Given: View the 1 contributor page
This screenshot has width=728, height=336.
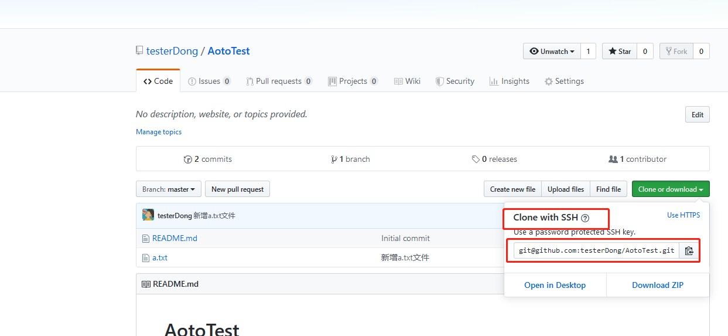Looking at the screenshot, I should (x=637, y=159).
